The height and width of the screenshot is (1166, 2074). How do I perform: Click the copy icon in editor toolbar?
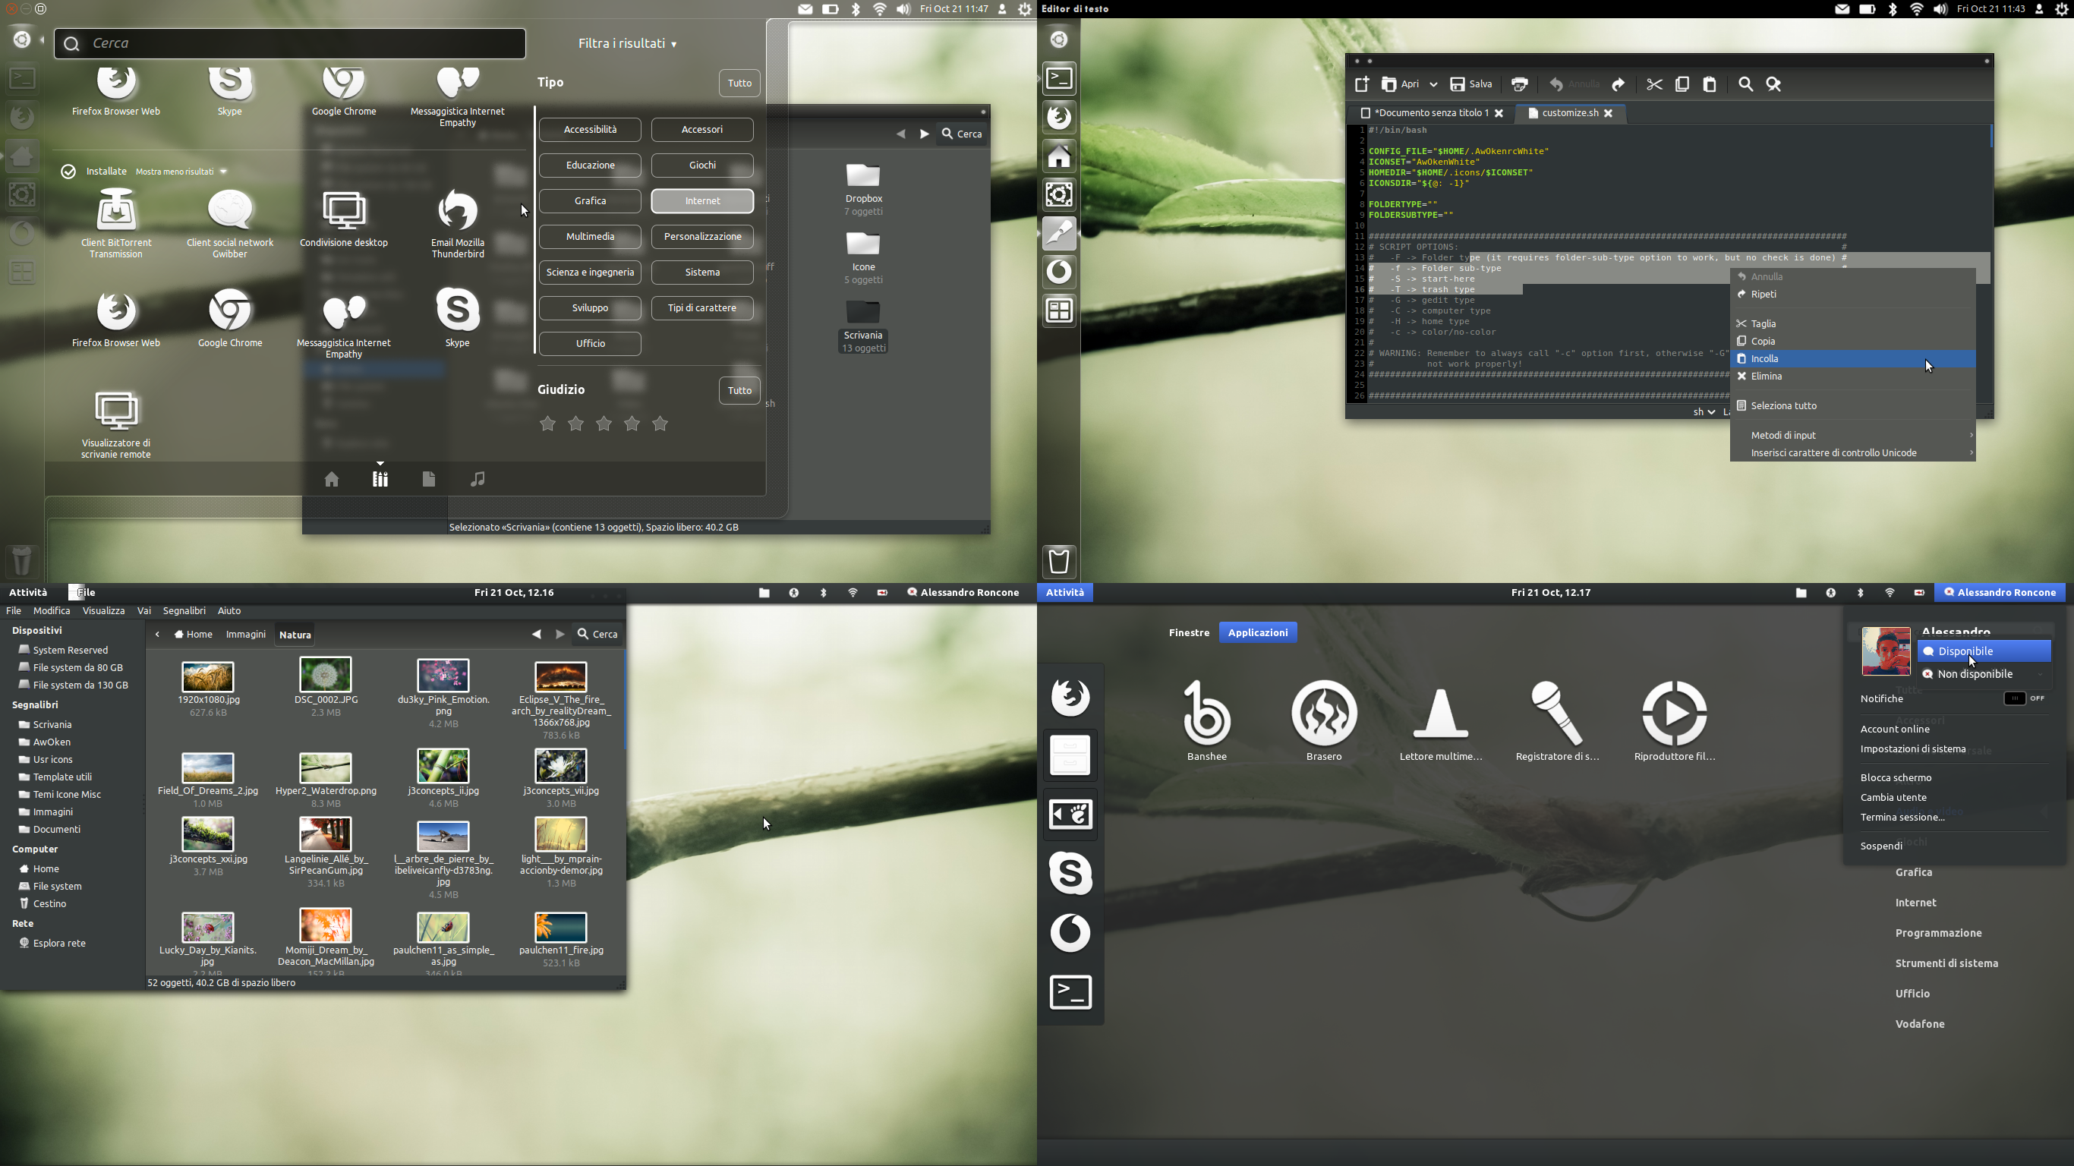pyautogui.click(x=1682, y=84)
